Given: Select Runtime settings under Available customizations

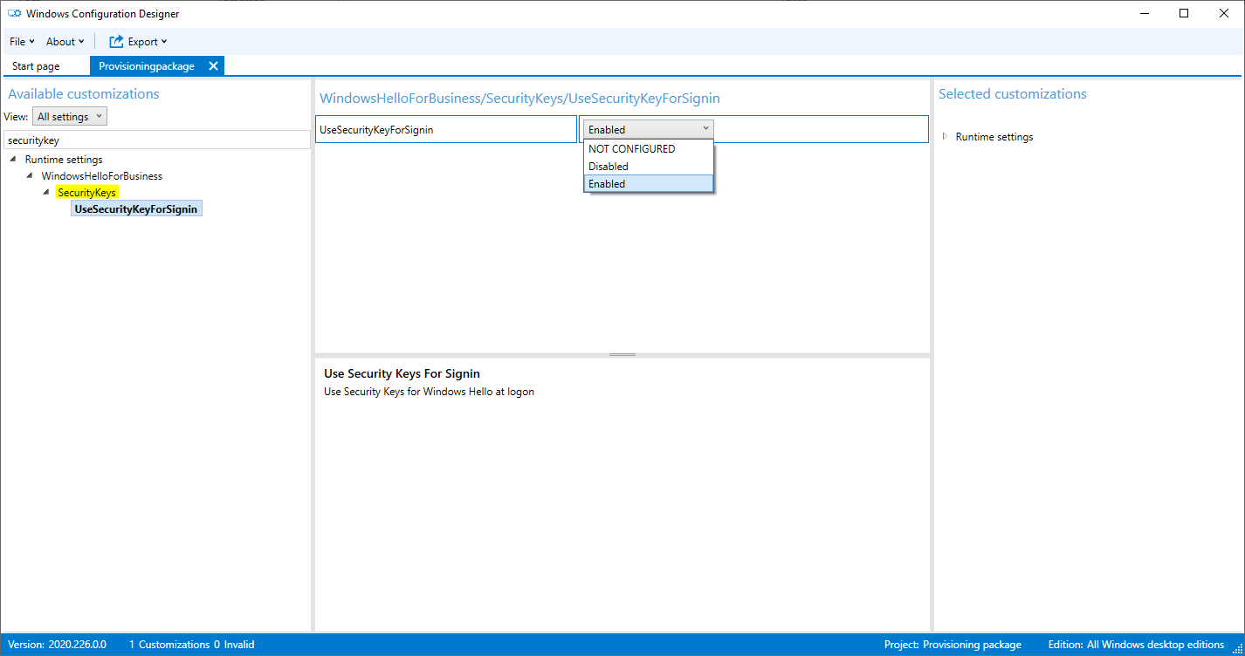Looking at the screenshot, I should [x=64, y=160].
